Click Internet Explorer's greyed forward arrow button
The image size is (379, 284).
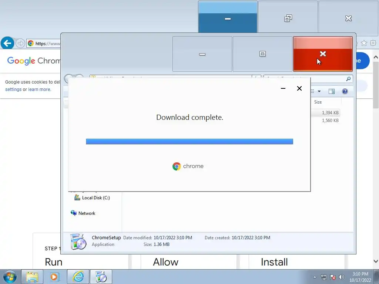[x=20, y=44]
